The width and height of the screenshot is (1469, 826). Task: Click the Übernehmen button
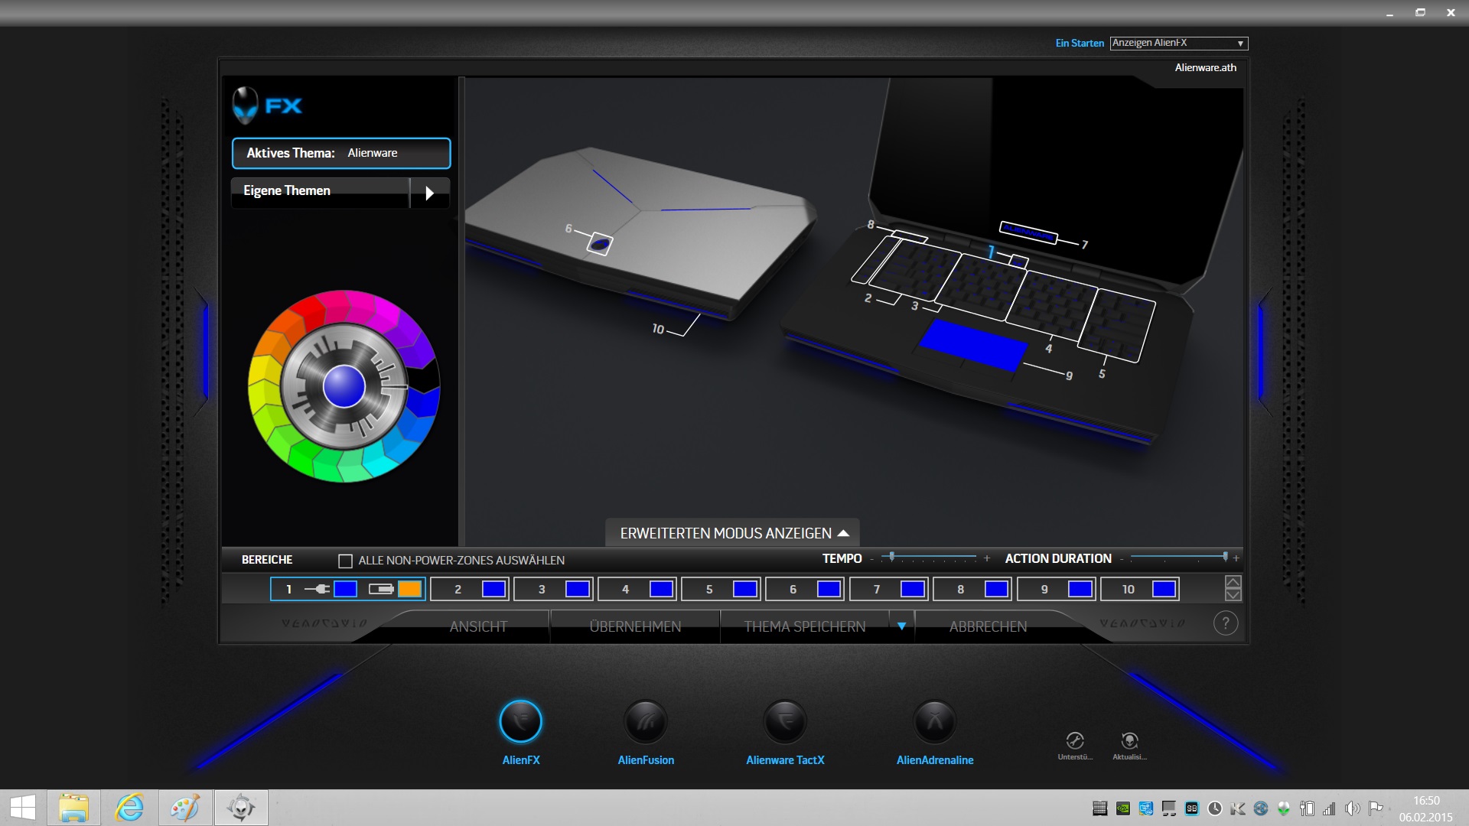click(635, 626)
